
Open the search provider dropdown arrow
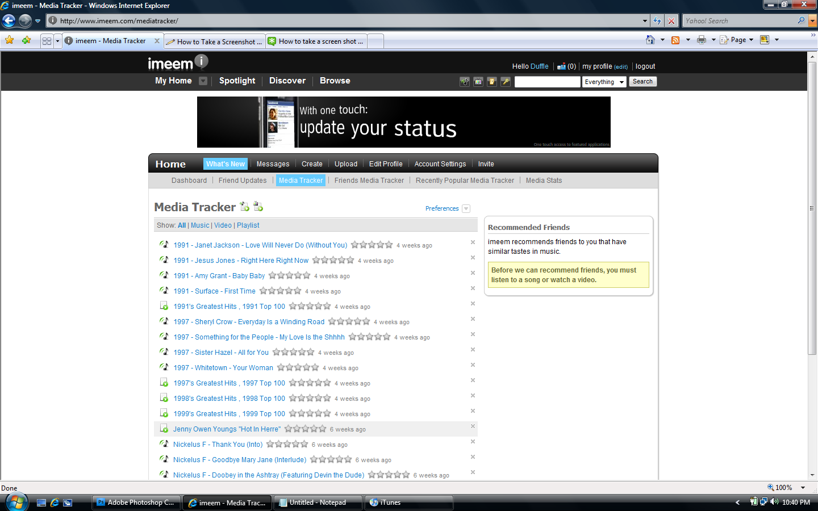pos(812,21)
